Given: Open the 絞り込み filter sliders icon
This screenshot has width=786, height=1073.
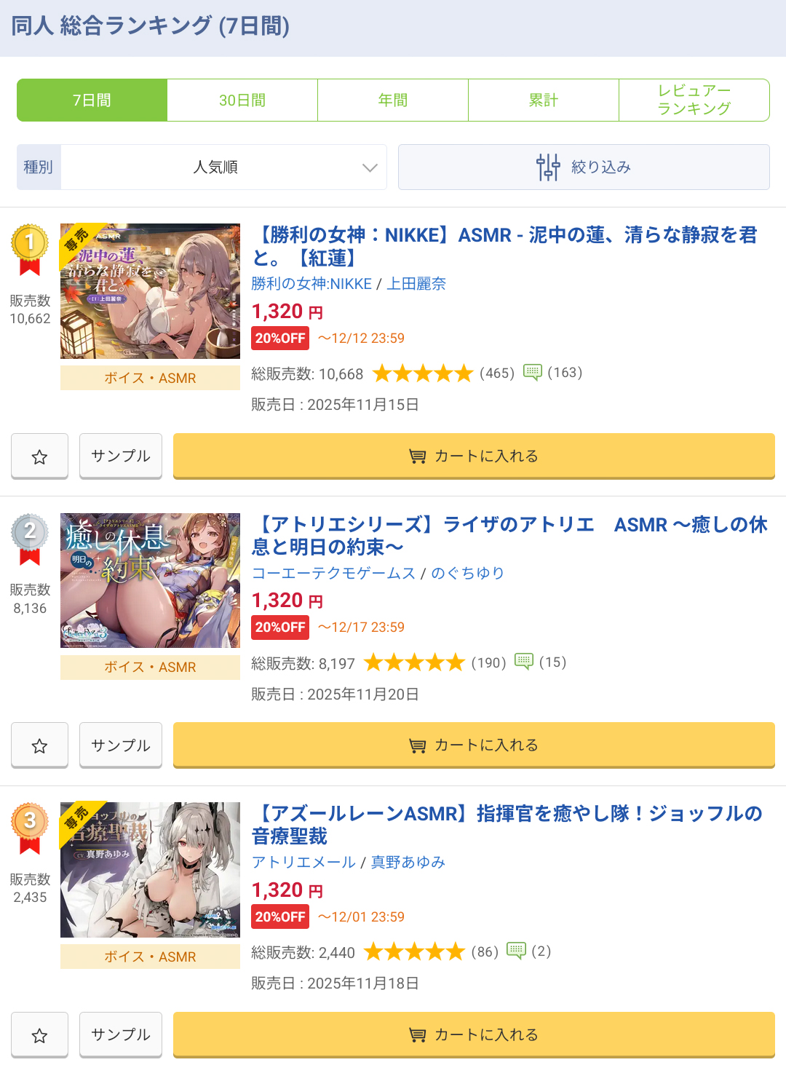Looking at the screenshot, I should pyautogui.click(x=548, y=167).
